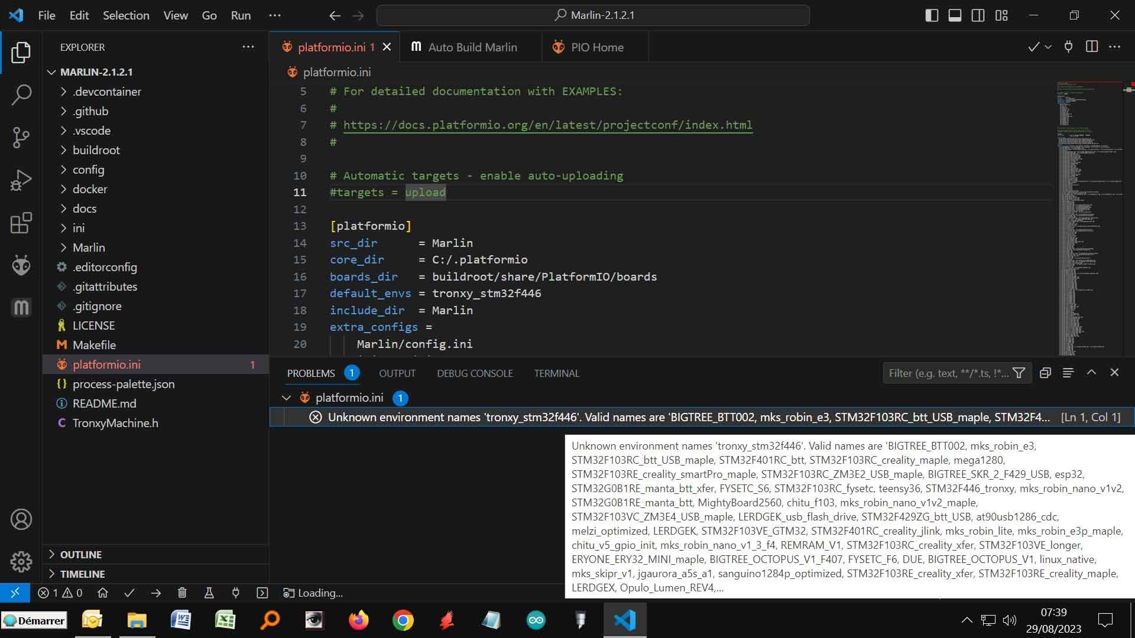Toggle Panel layout button
The image size is (1135, 638).
pos(955,15)
